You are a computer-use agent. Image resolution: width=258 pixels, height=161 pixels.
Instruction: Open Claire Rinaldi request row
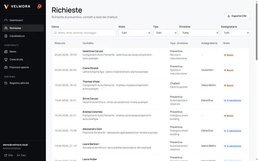(150, 70)
